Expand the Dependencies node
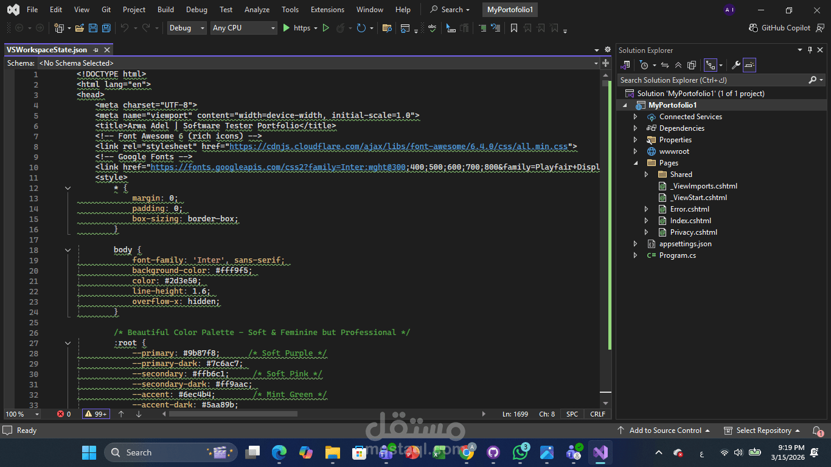 click(635, 128)
